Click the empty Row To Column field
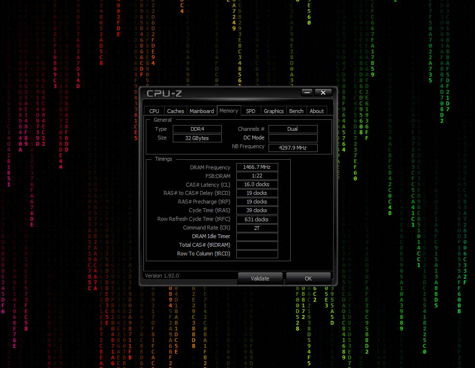Screen dimensions: 475x368 tap(257, 254)
